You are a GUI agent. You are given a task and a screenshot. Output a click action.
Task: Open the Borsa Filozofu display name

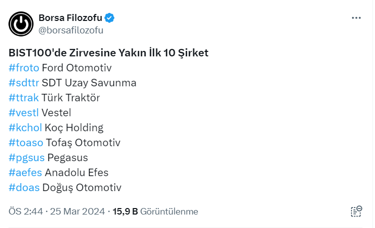click(70, 18)
